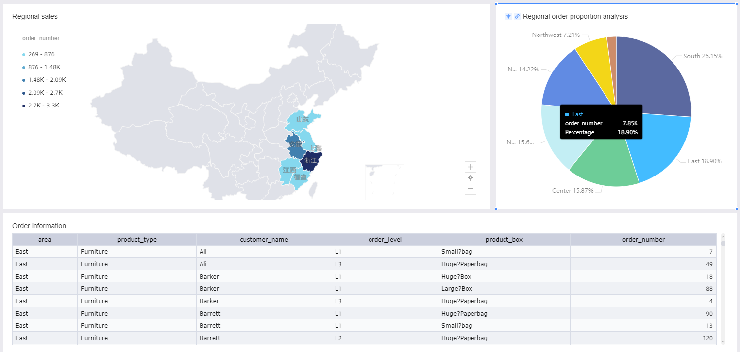Image resolution: width=740 pixels, height=352 pixels.
Task: Click the order_number cell showing 4
Action: click(643, 301)
